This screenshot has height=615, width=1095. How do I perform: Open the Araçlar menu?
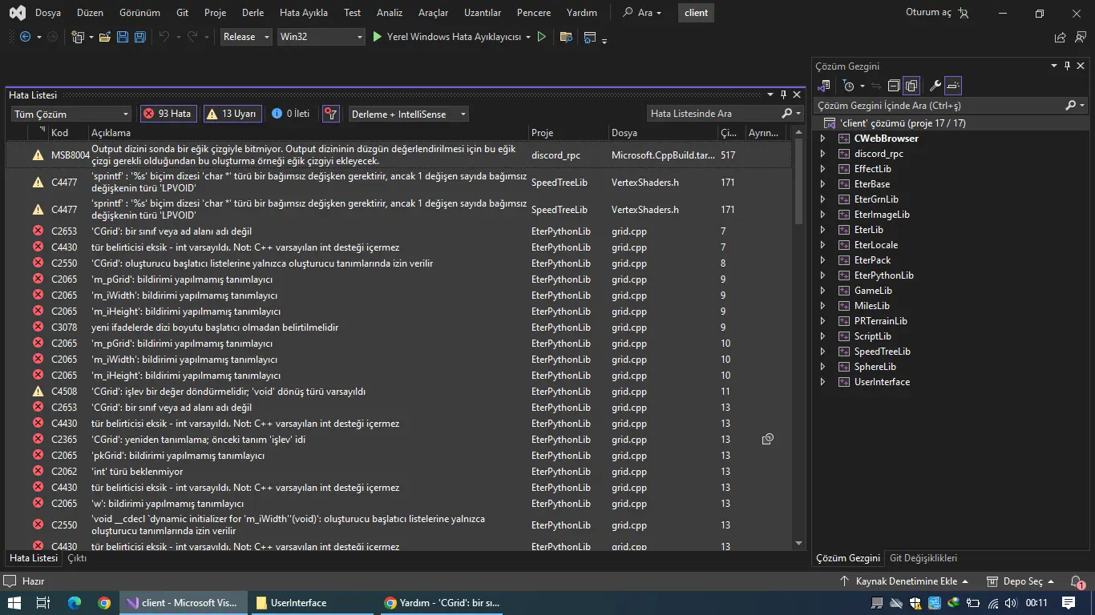pos(434,13)
